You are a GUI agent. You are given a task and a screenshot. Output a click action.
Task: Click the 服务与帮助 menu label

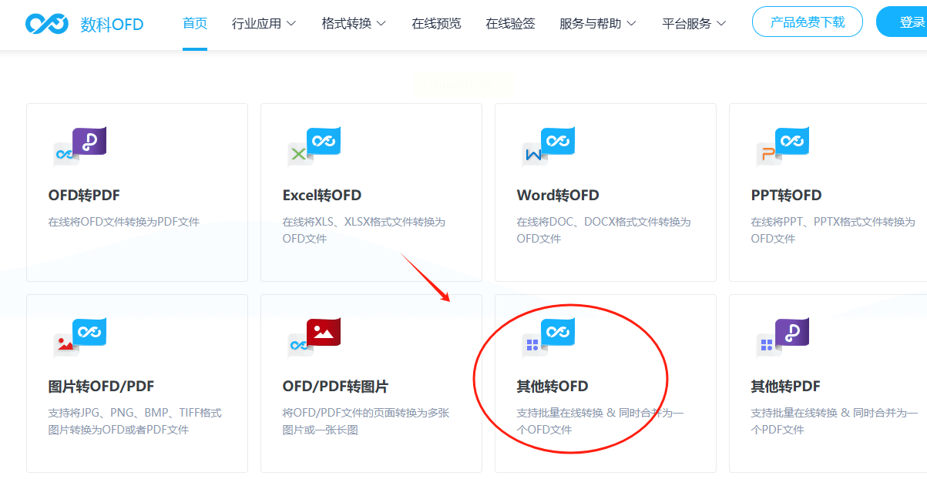click(x=590, y=23)
